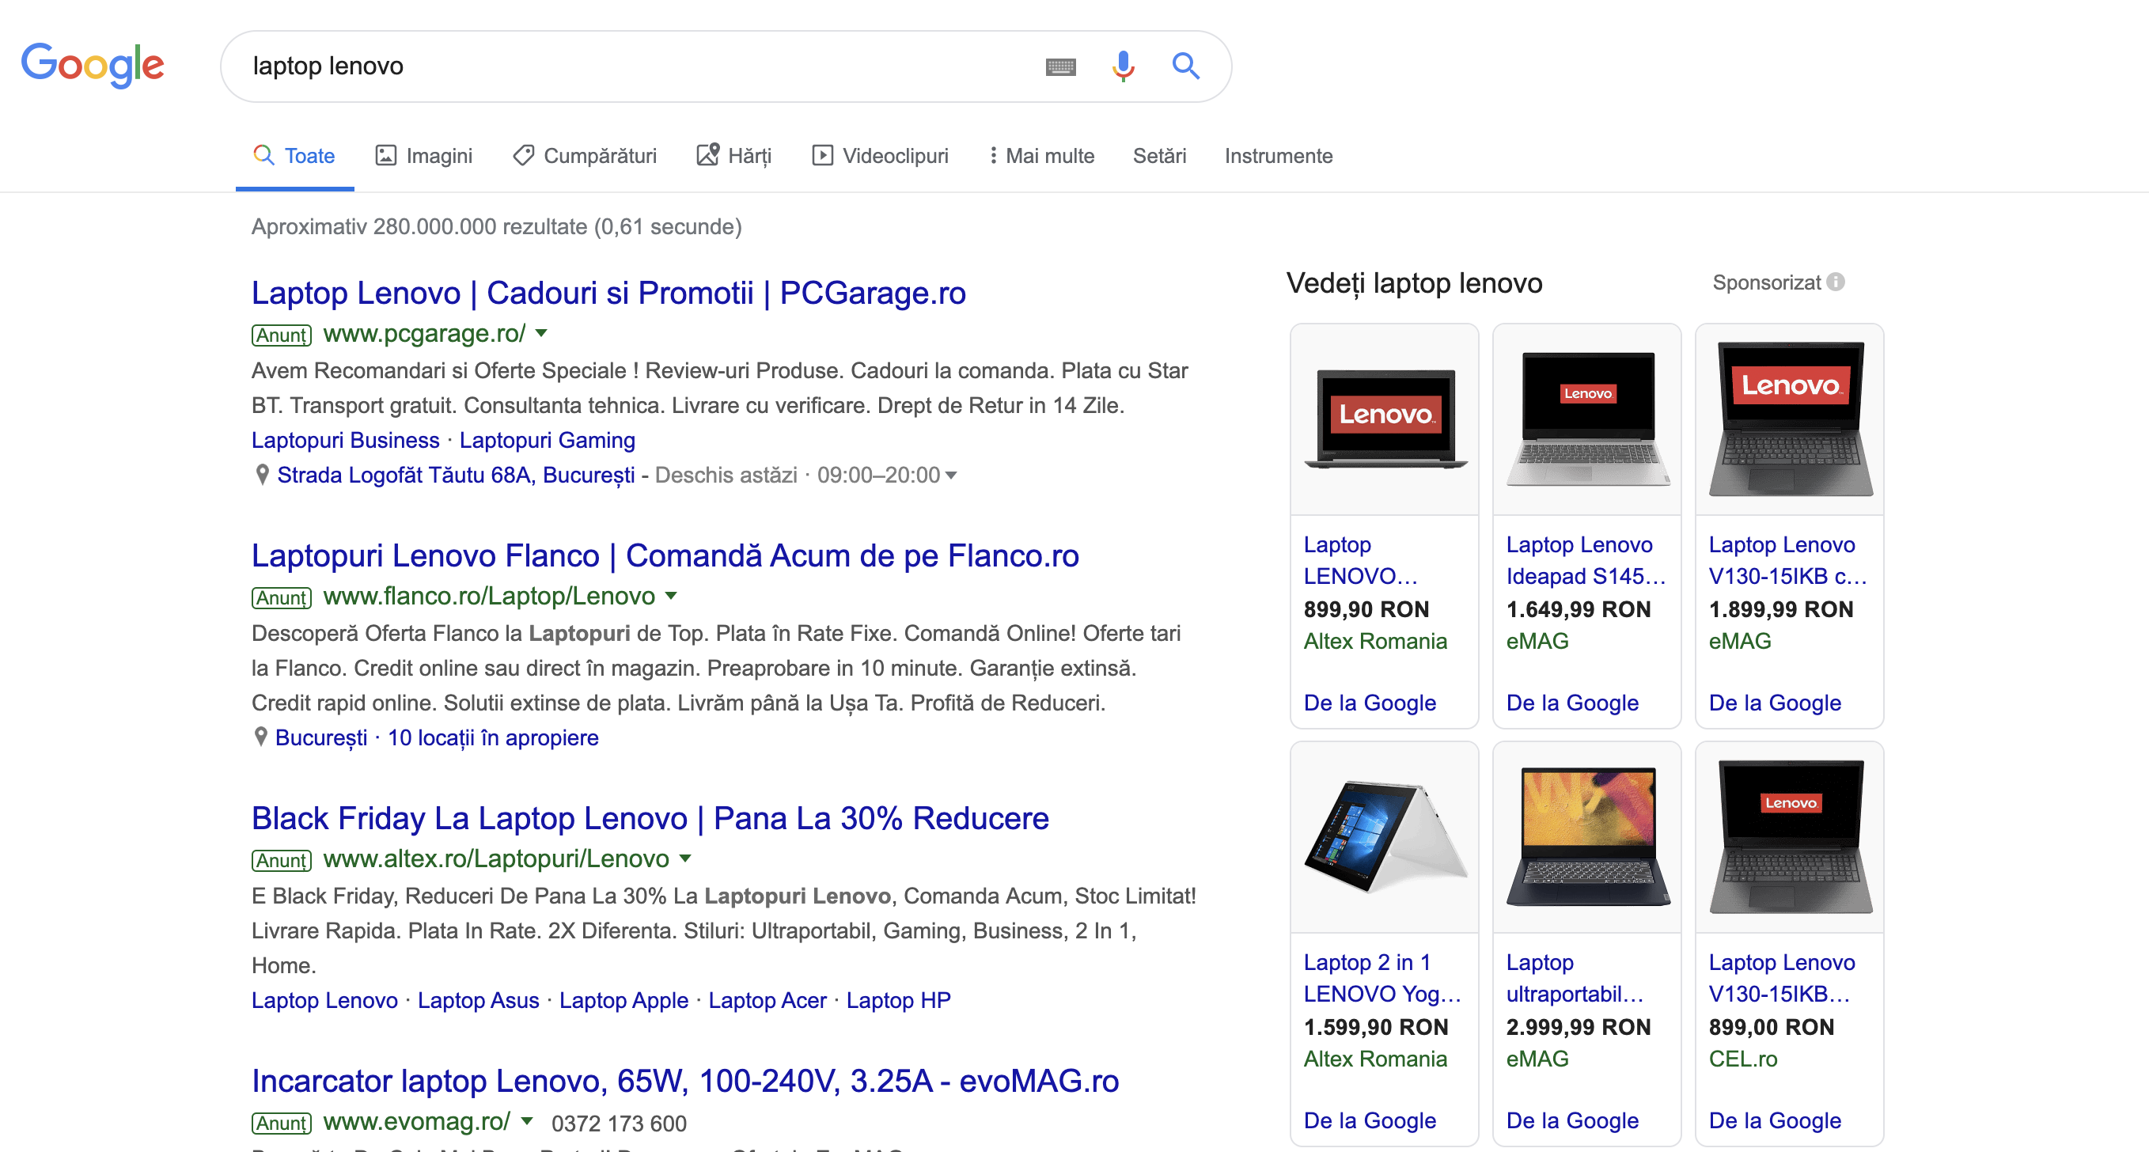This screenshot has width=2149, height=1152.
Task: Click De la Google under the 2.999,99 RON product
Action: point(1572,1121)
